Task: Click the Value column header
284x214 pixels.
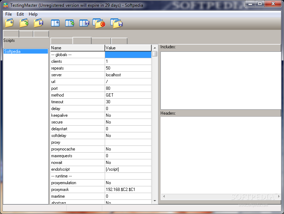Action: [x=128, y=48]
